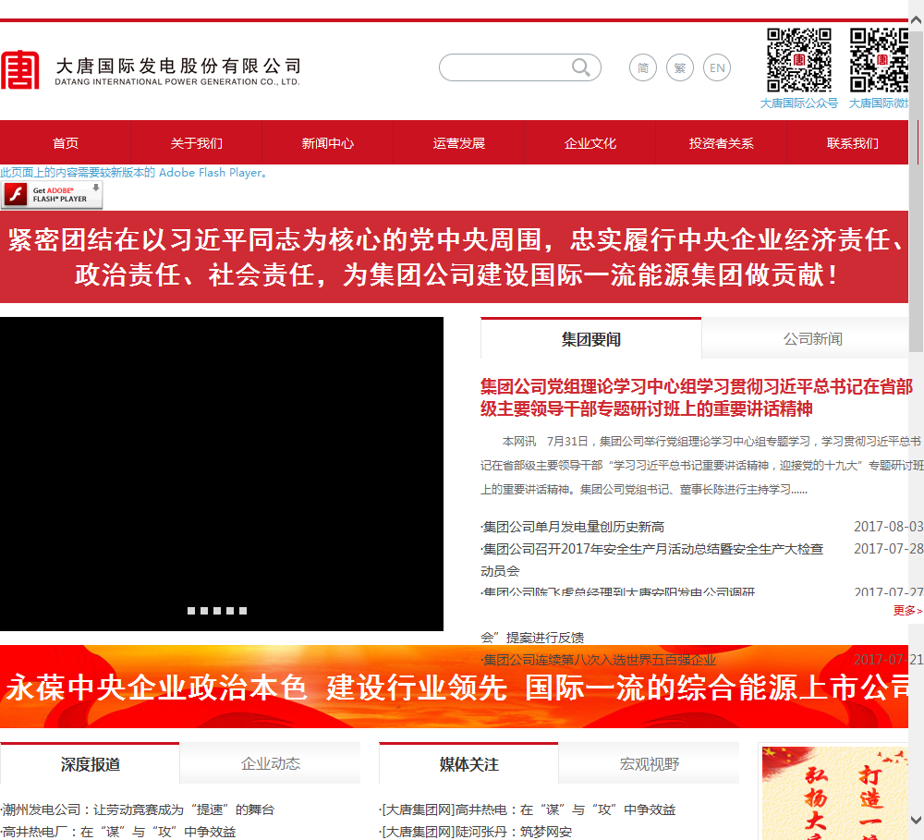924x840 pixels.
Task: Switch to Simplified Chinese with 简 icon
Action: pos(643,67)
